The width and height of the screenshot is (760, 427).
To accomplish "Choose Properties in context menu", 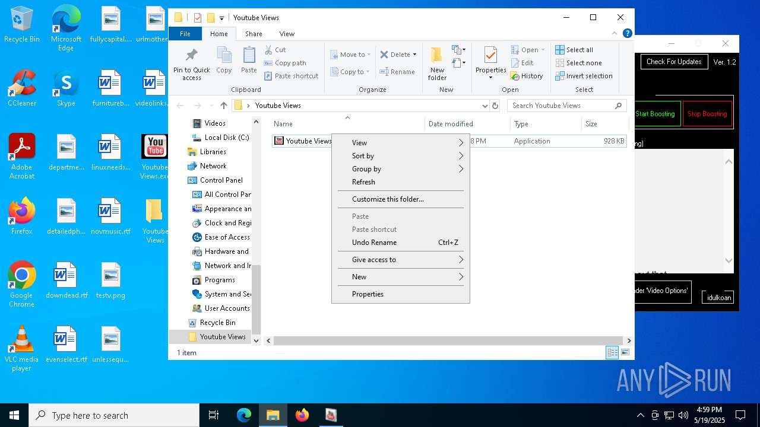I will point(401,294).
